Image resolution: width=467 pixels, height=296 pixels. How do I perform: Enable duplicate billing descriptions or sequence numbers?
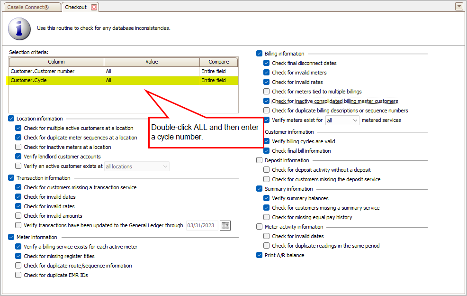click(x=267, y=111)
